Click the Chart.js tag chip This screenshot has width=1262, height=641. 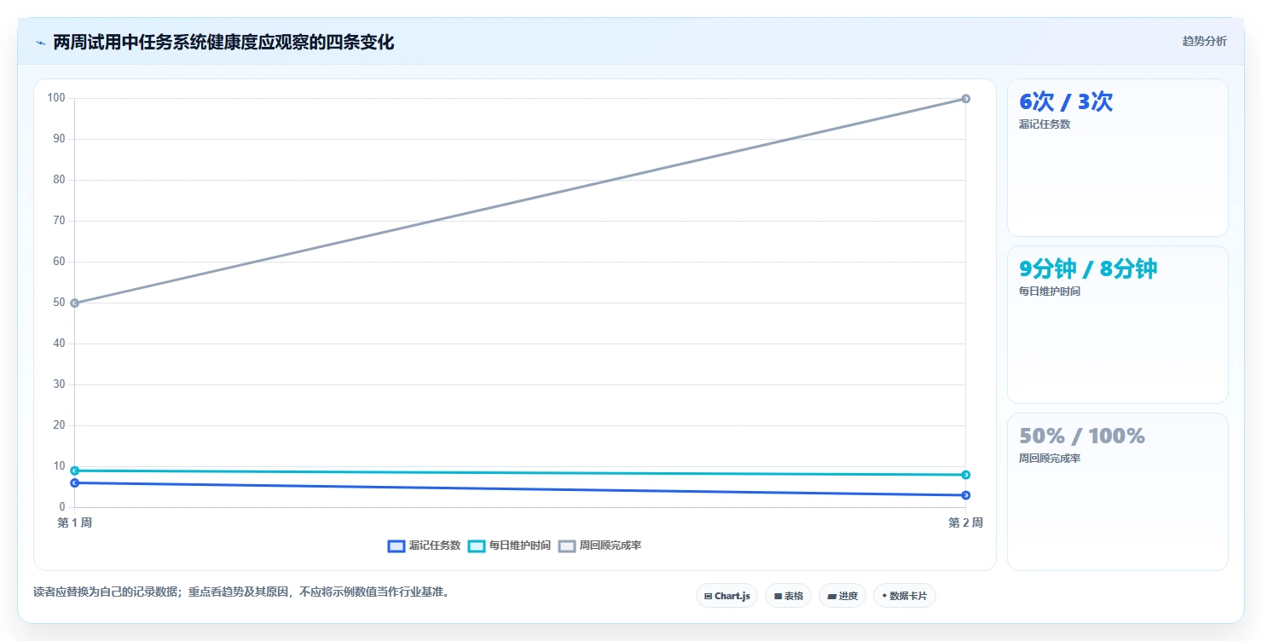[x=727, y=596]
